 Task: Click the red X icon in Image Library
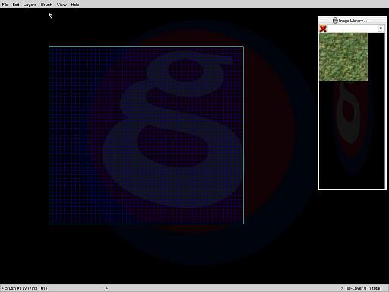[x=323, y=28]
